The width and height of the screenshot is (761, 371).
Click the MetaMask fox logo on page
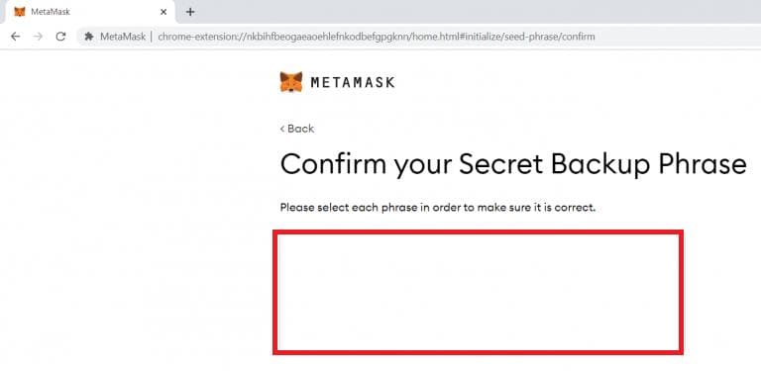tap(291, 82)
